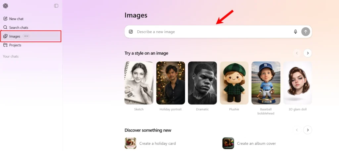Choose the 3D glam doll style thumbnail
This screenshot has height=151, width=339.
coord(298,83)
